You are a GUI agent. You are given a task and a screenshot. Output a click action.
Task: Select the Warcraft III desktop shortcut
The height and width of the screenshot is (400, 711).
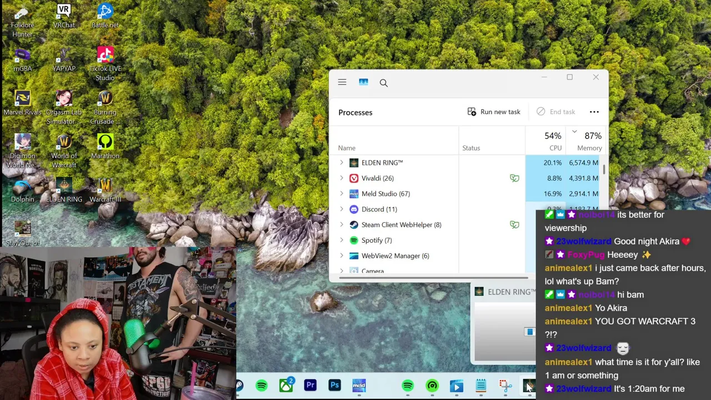pos(105,191)
